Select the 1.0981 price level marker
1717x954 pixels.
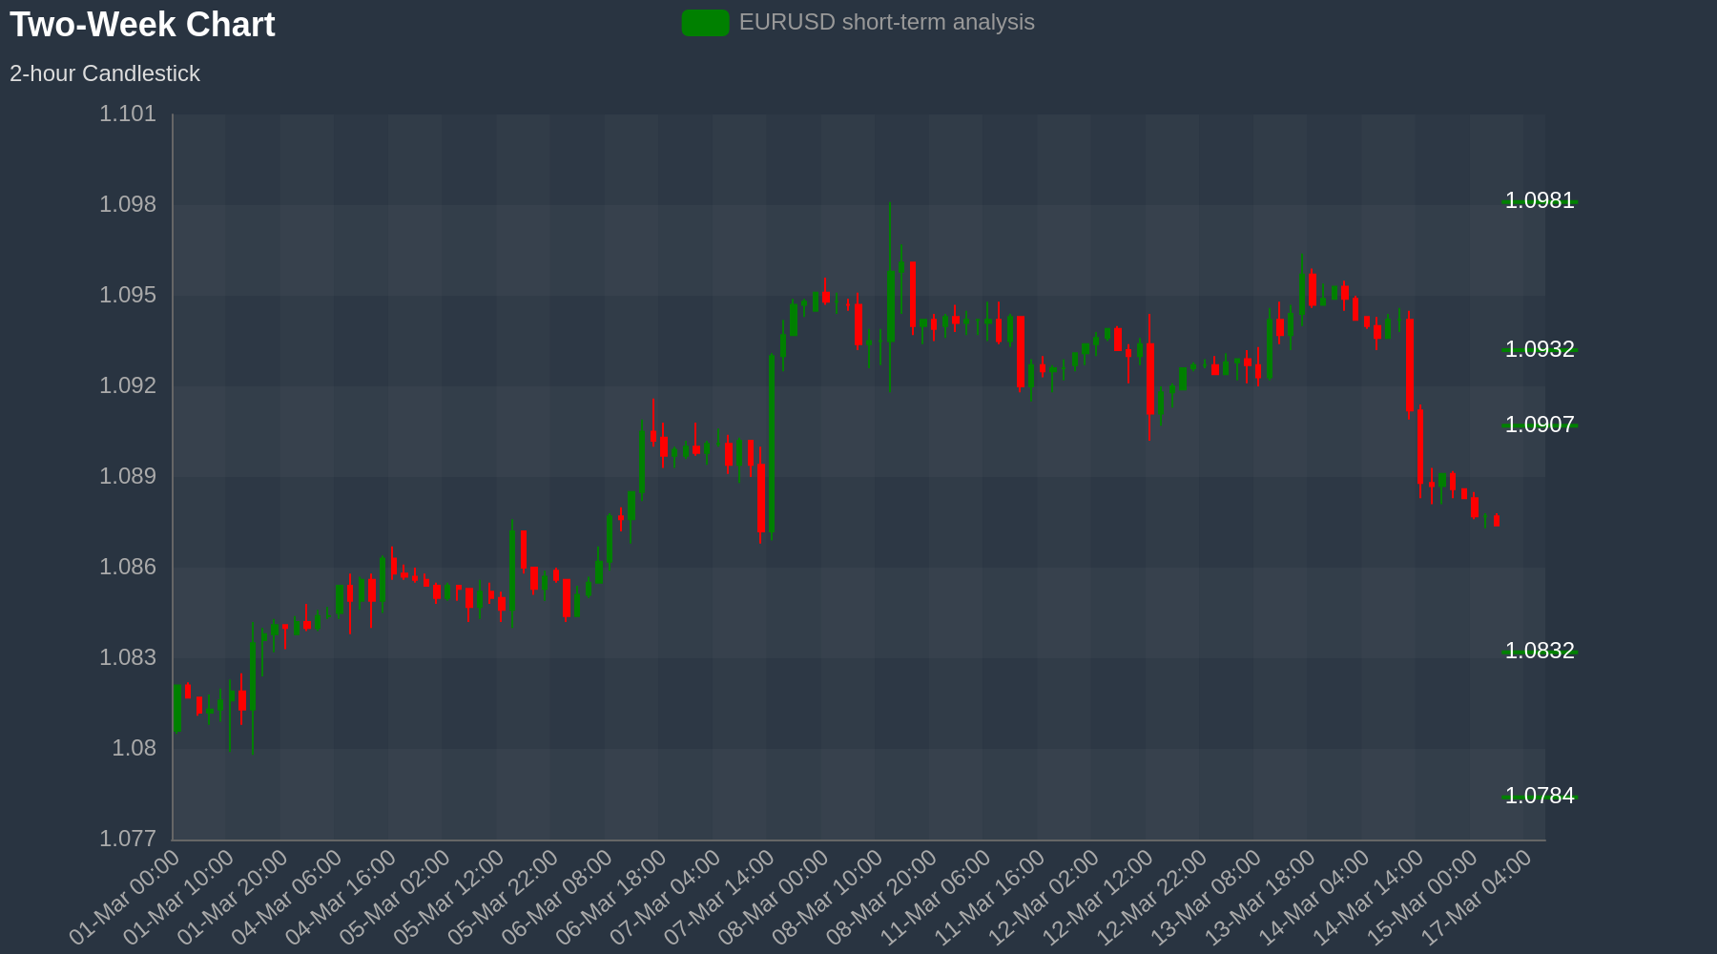click(x=1540, y=201)
